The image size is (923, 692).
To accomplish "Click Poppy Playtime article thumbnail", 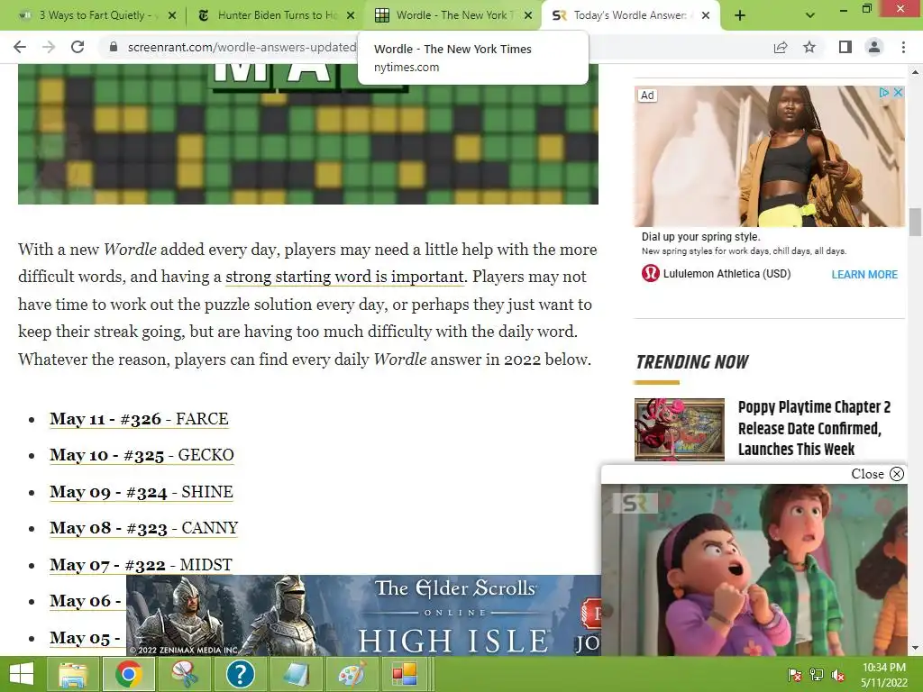I will pos(680,430).
